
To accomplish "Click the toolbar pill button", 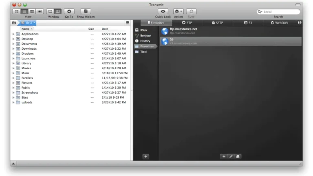I will (298, 4).
